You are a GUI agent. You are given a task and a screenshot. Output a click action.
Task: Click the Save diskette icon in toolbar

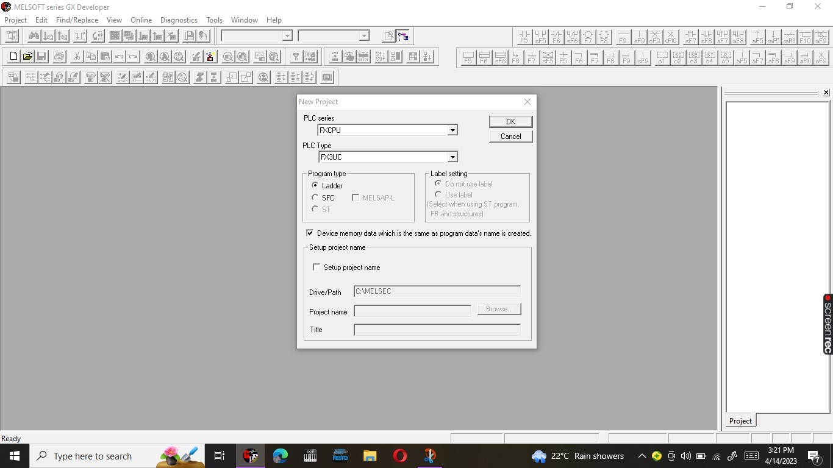click(41, 57)
